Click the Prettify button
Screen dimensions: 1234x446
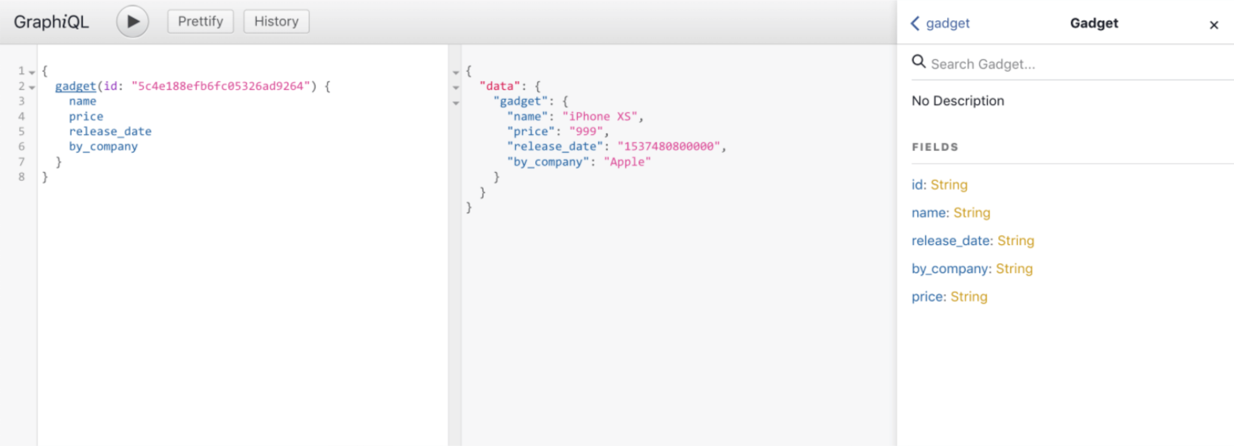tap(200, 21)
